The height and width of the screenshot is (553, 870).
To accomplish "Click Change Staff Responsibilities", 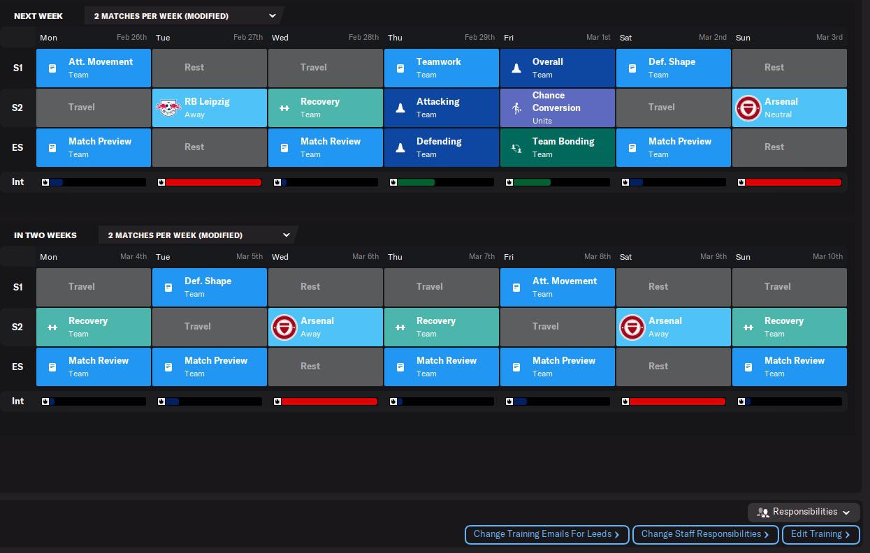I will [x=705, y=534].
